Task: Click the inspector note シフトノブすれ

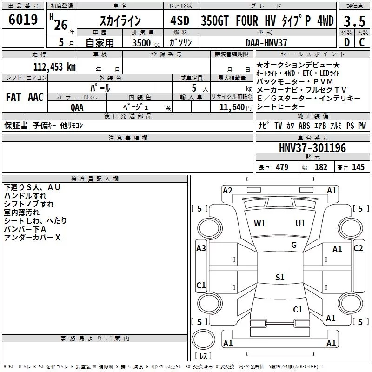Action: tap(29, 204)
